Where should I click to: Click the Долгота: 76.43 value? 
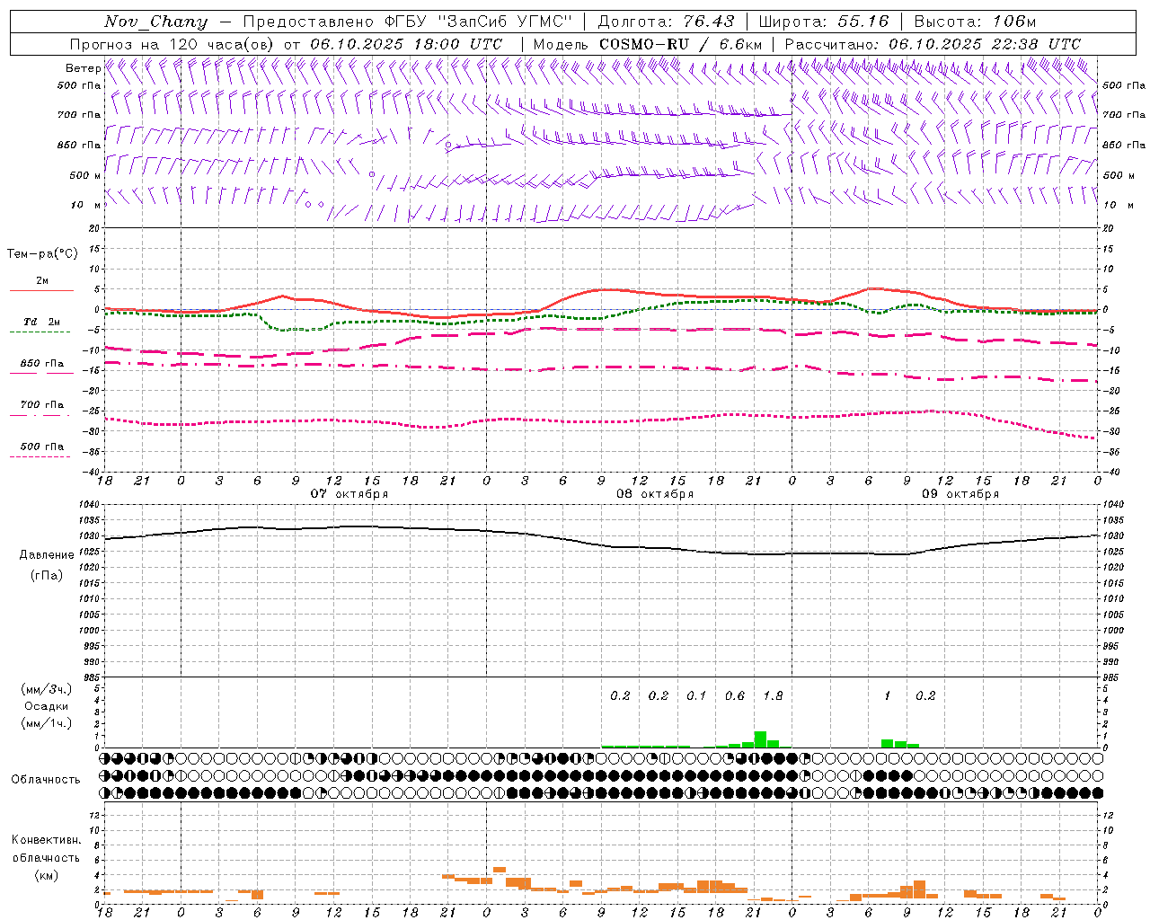pos(666,22)
